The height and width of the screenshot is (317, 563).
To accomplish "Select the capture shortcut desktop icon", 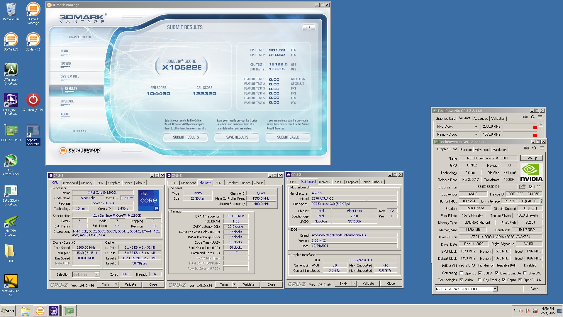I will [x=33, y=135].
